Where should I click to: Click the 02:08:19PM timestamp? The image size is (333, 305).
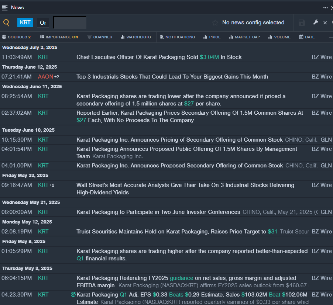[x=17, y=232]
